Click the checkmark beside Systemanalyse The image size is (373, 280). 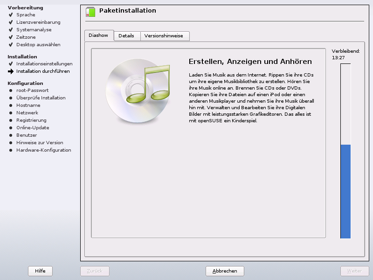coord(11,30)
